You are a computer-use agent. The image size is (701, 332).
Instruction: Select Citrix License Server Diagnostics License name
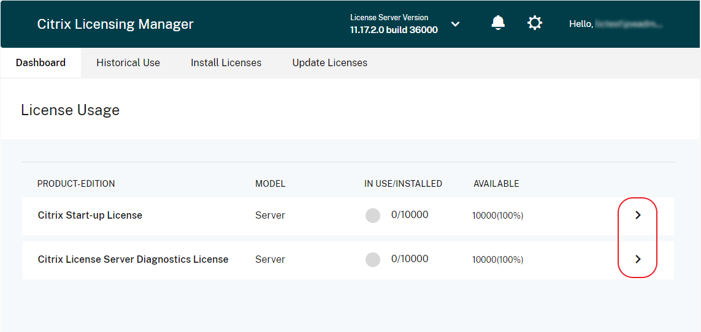click(x=133, y=259)
